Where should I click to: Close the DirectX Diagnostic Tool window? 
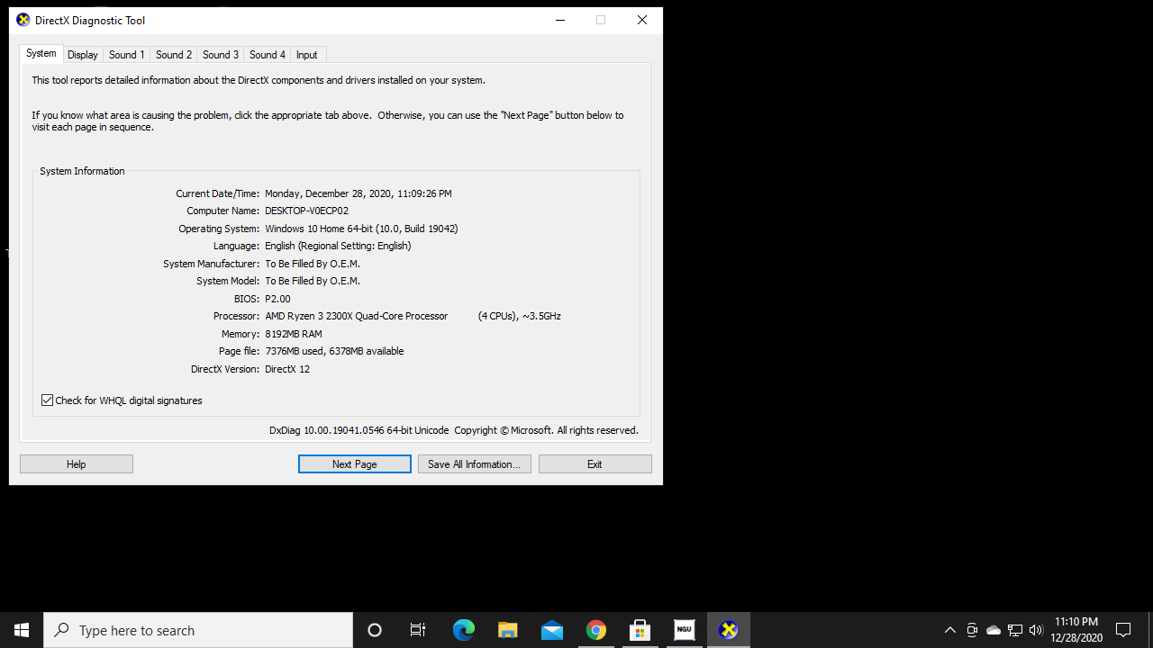click(x=642, y=20)
